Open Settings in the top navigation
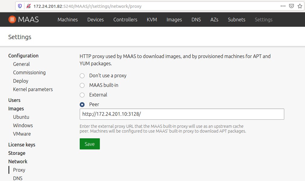 coord(263,20)
